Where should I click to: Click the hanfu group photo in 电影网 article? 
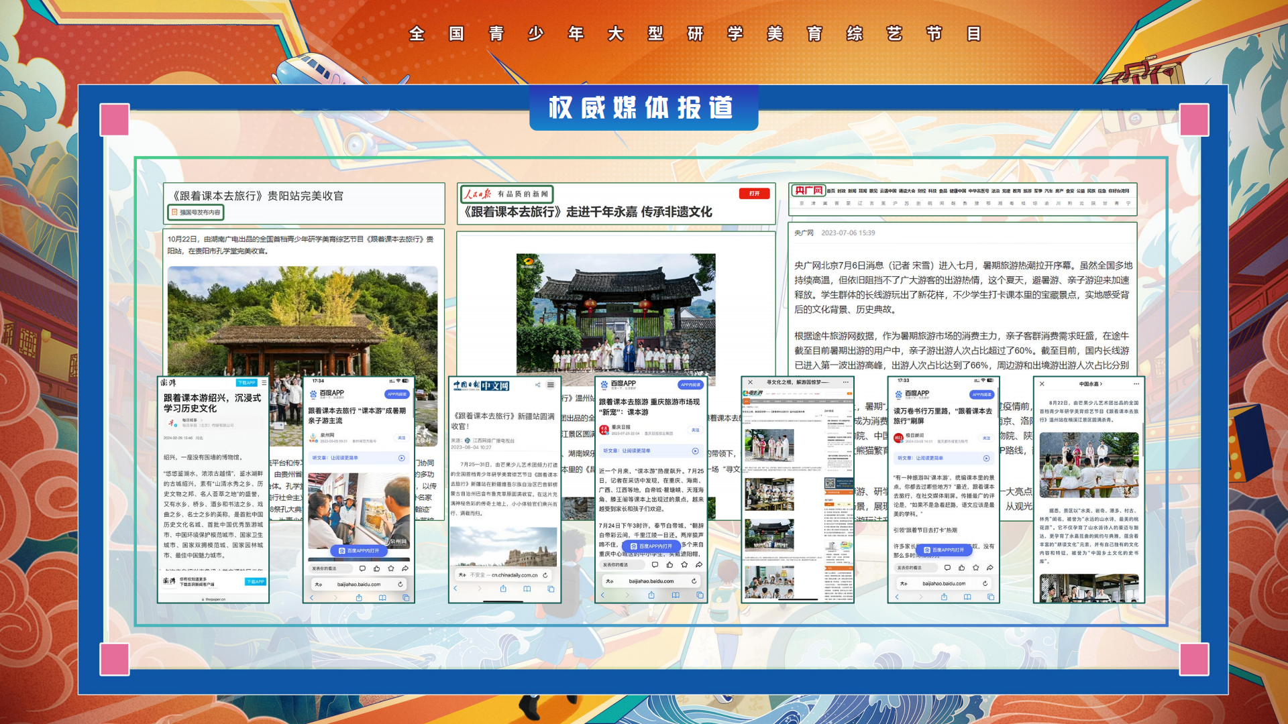click(x=769, y=445)
